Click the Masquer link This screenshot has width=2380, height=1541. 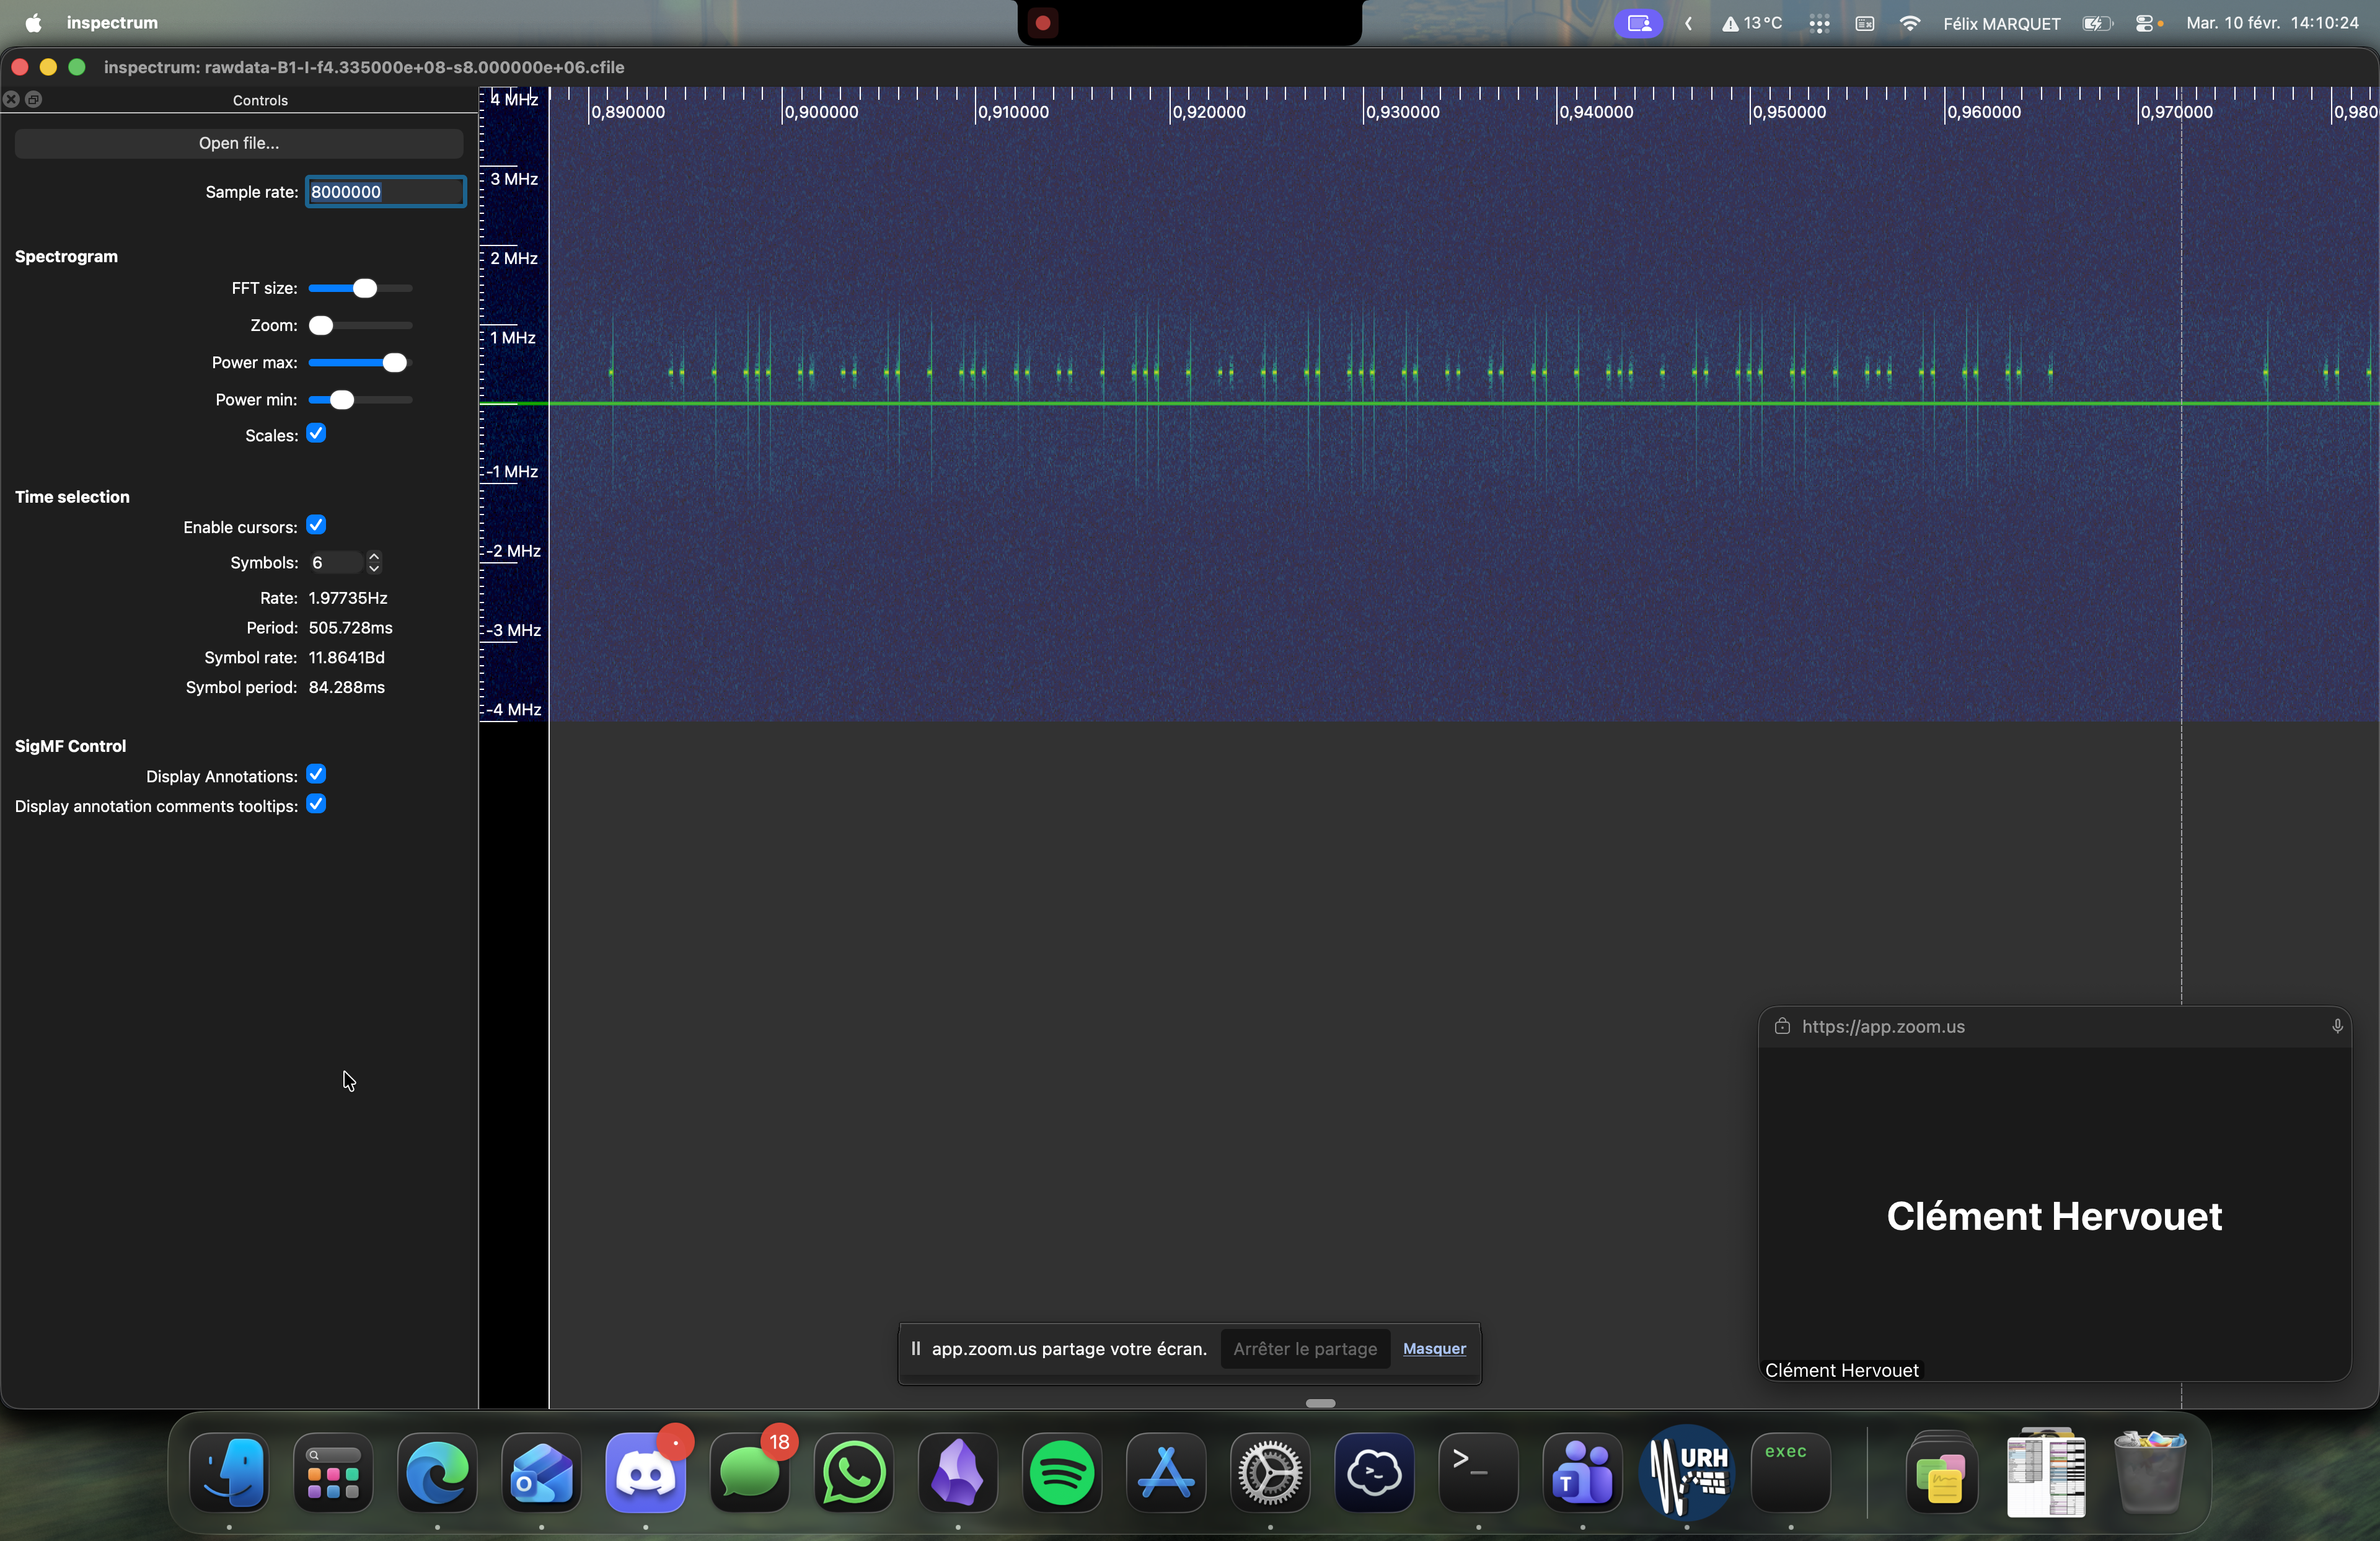(1434, 1348)
